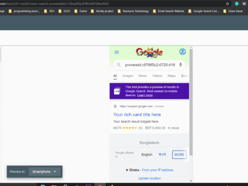Click the Google account profile icon
248x186 pixels.
click(x=182, y=52)
